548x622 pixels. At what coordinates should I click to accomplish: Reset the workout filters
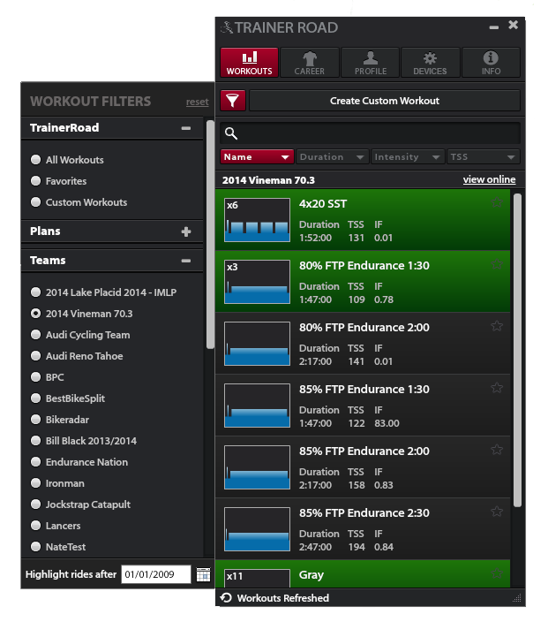coord(198,102)
